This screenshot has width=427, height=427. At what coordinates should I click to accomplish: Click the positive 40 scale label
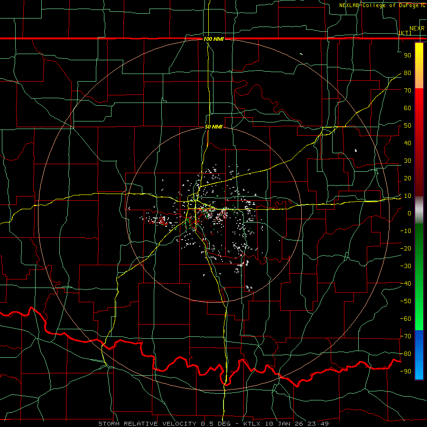(x=408, y=143)
